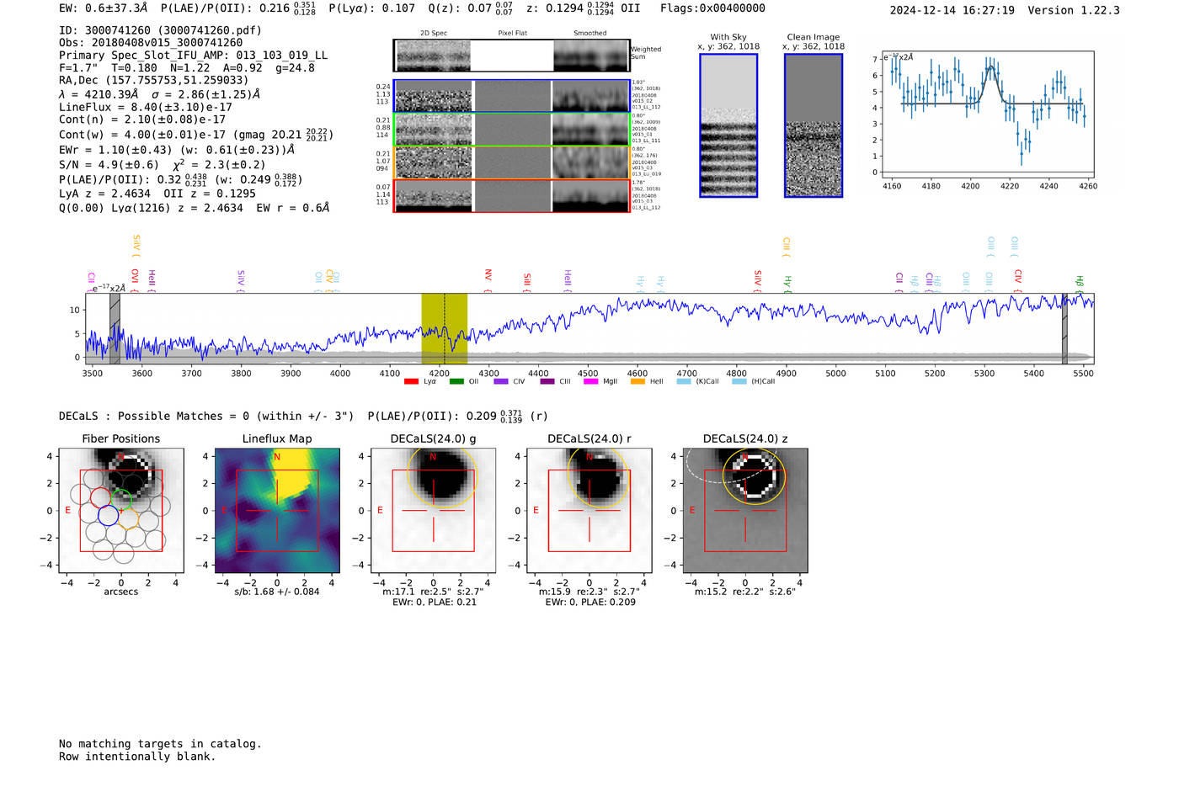Click the With Sky fiber image
Viewport: 1179px width, 802px height.
[x=728, y=125]
